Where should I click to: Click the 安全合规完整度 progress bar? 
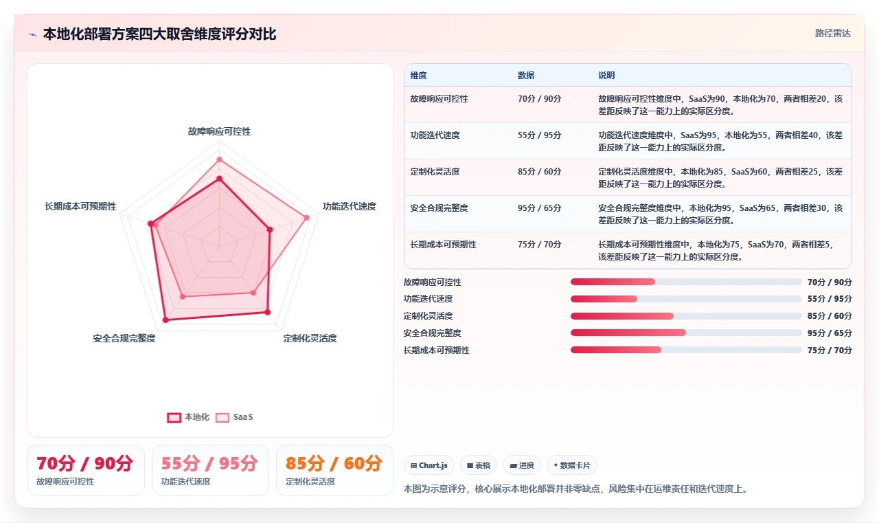(x=686, y=333)
